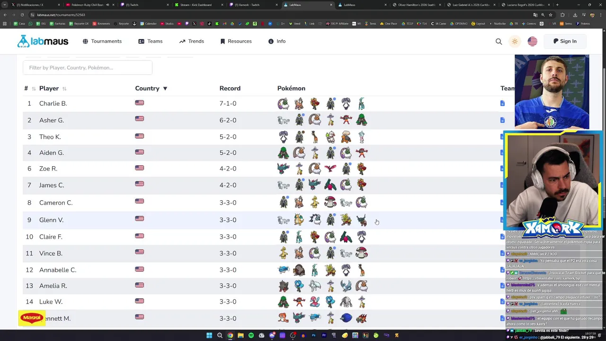Click first Pokémon in Aiden G.'s team
The width and height of the screenshot is (606, 341).
click(x=283, y=153)
